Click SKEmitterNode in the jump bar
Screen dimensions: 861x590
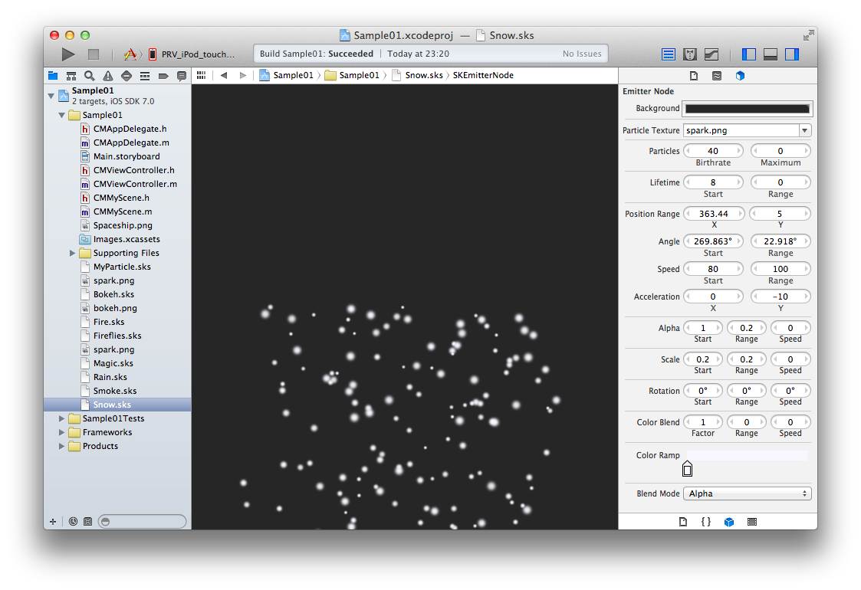(x=483, y=75)
